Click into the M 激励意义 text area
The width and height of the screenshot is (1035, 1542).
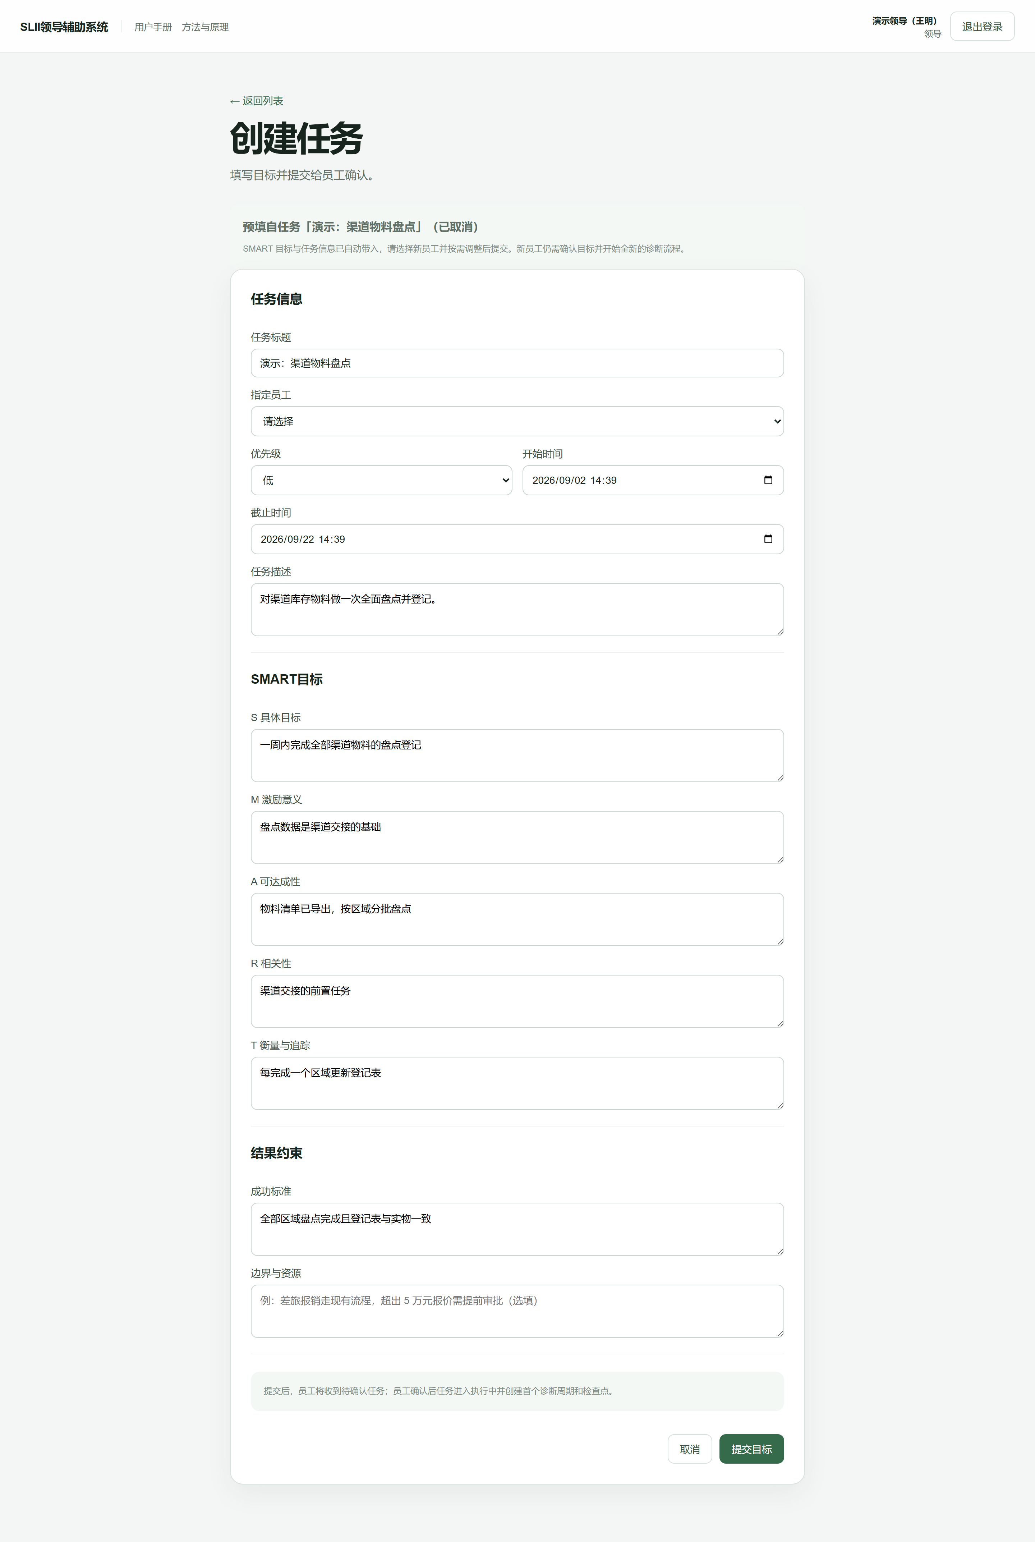pos(517,837)
